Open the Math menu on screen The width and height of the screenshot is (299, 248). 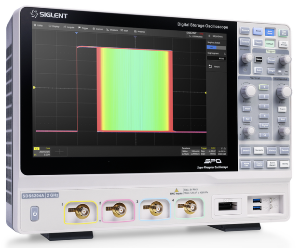(124, 30)
